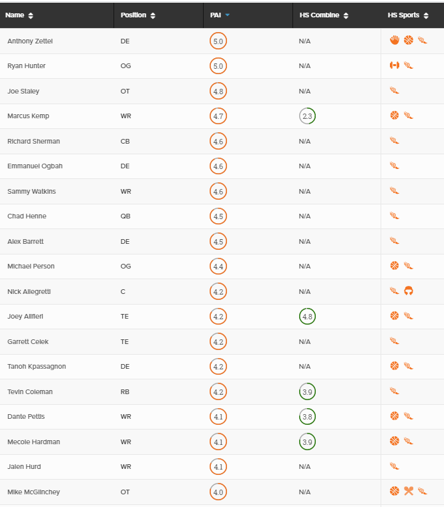Click Anthony Zettel's baseball glove icon

coord(394,40)
